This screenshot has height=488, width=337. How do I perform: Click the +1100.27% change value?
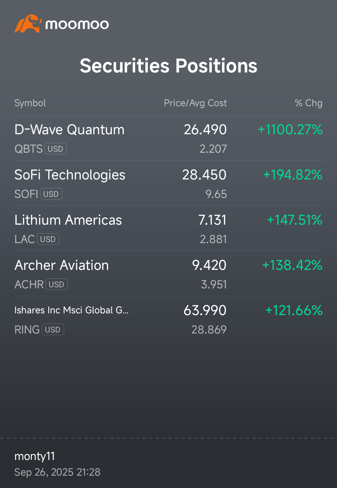coord(290,129)
